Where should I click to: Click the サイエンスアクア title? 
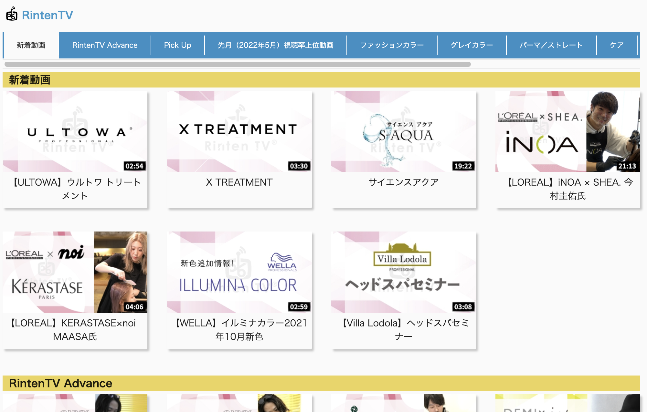point(404,182)
